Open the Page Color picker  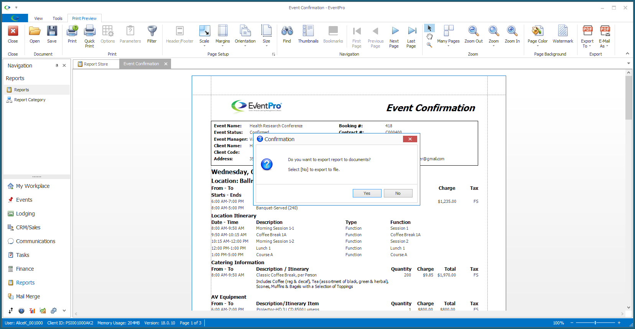point(537,36)
